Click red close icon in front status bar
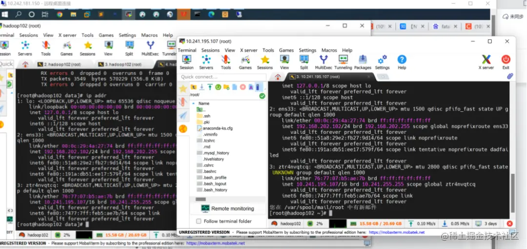Image resolution: width=527 pixels, height=249 pixels. [509, 224]
